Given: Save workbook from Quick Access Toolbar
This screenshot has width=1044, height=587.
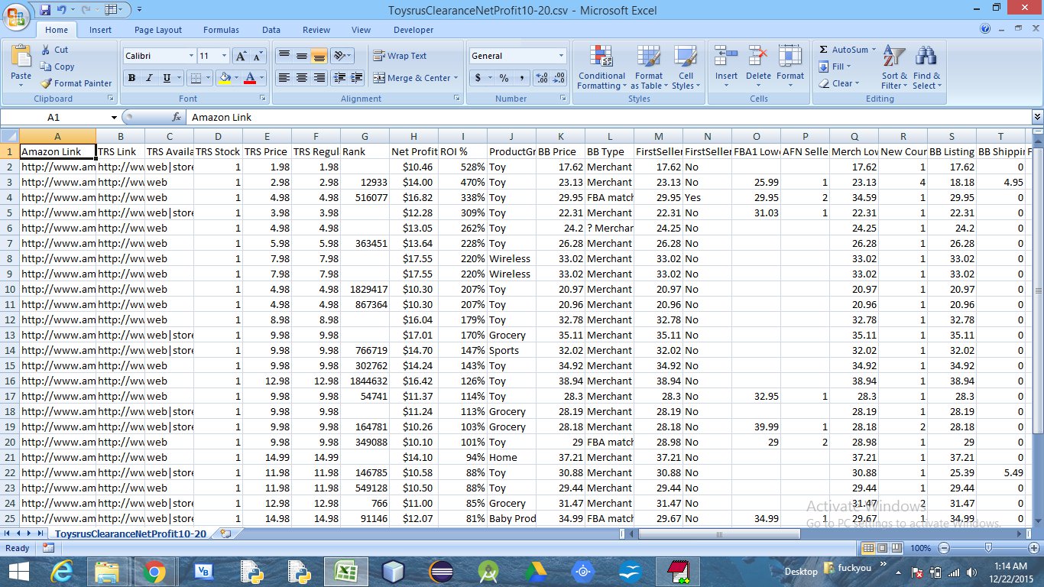Looking at the screenshot, I should [45, 10].
